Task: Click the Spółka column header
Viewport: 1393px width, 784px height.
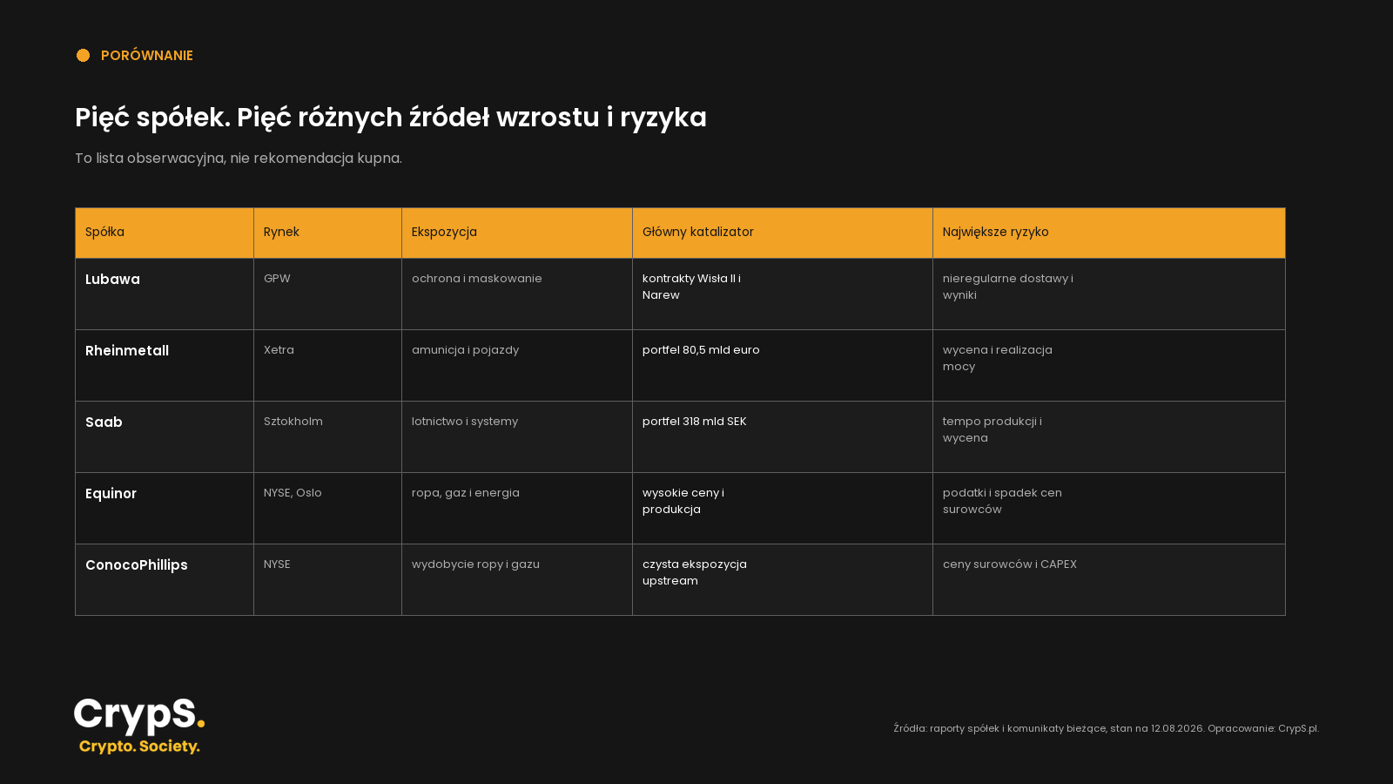Action: [165, 233]
